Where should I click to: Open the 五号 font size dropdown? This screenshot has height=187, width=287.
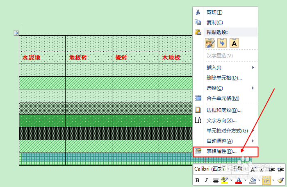(246, 169)
